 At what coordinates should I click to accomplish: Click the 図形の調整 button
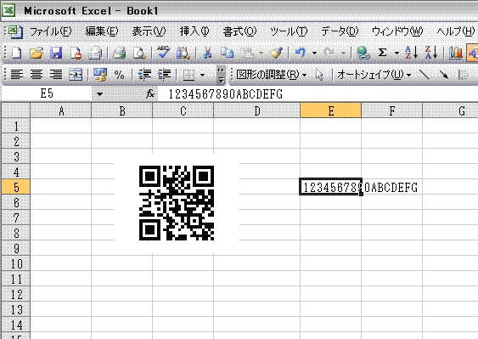tap(272, 75)
